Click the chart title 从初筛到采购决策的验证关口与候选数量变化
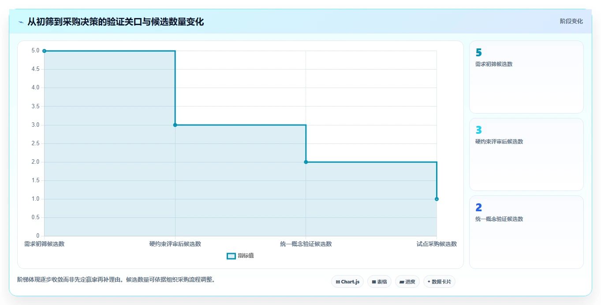This screenshot has height=305, width=601. [x=116, y=22]
